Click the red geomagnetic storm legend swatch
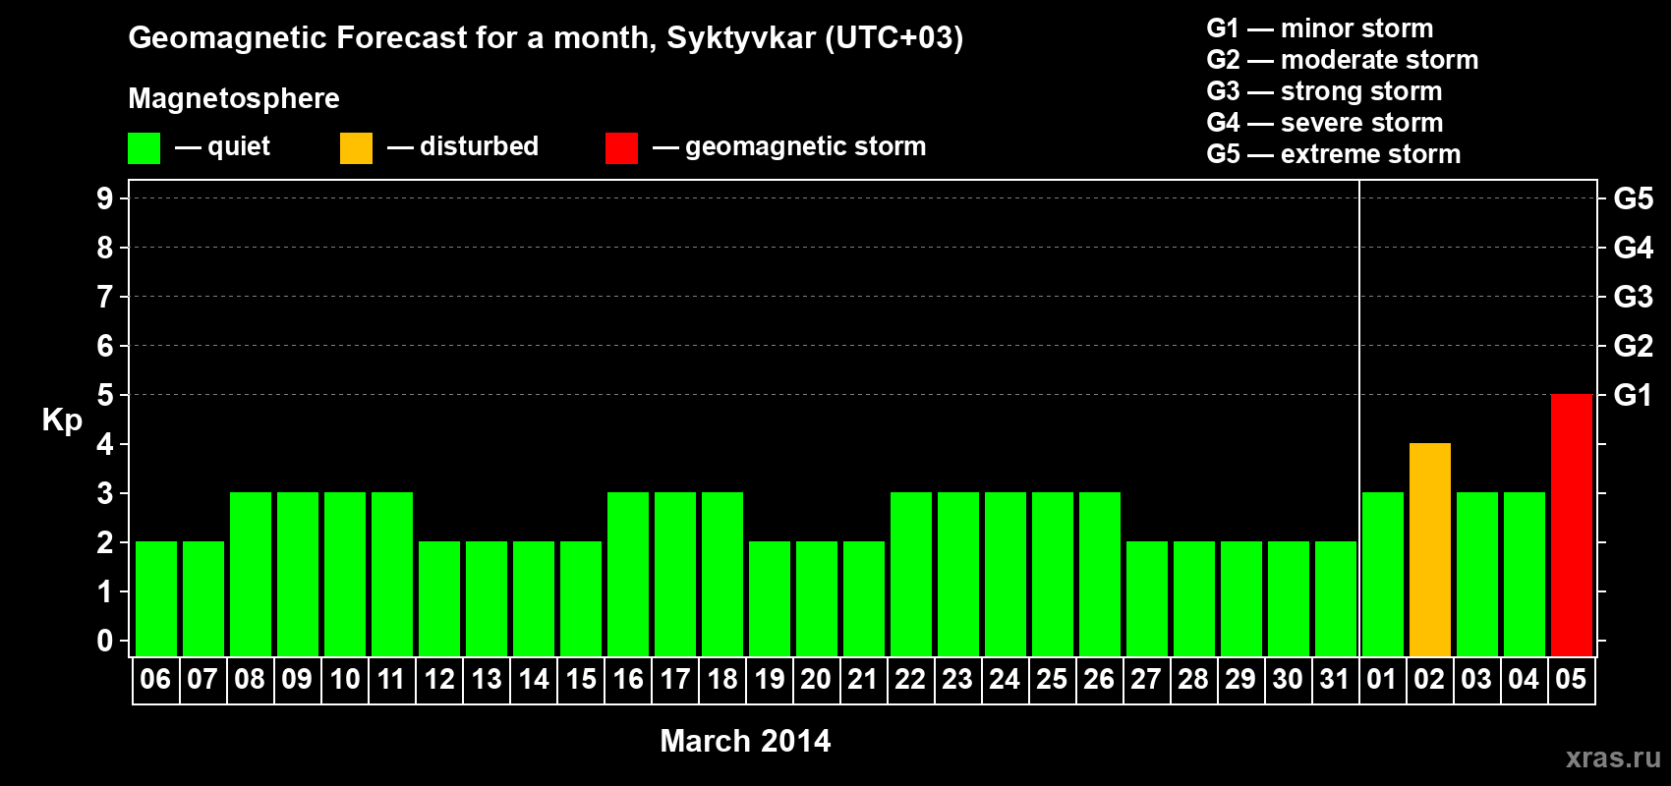Viewport: 1671px width, 786px height. (621, 148)
